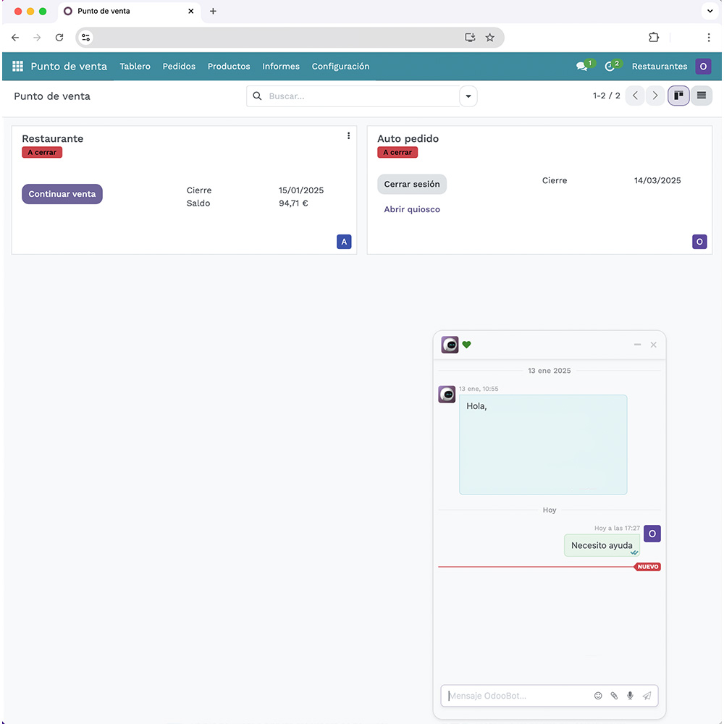Bookmark page with the star icon

490,38
